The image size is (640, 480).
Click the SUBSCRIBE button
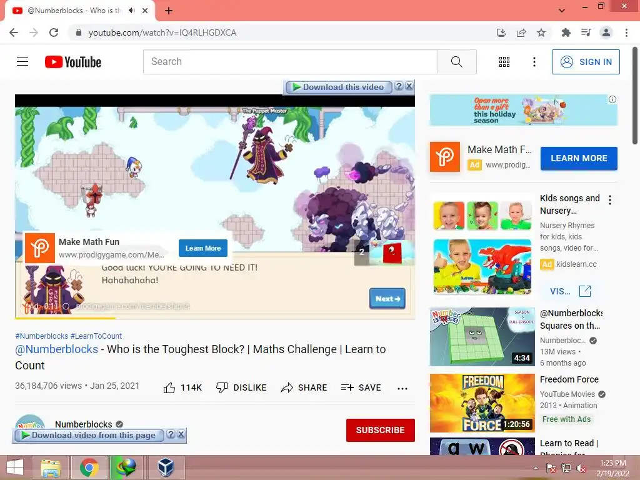coord(381,430)
